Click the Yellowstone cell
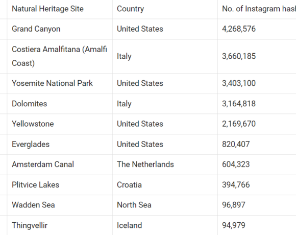Screen dimensions: 296x235 click(x=60, y=124)
